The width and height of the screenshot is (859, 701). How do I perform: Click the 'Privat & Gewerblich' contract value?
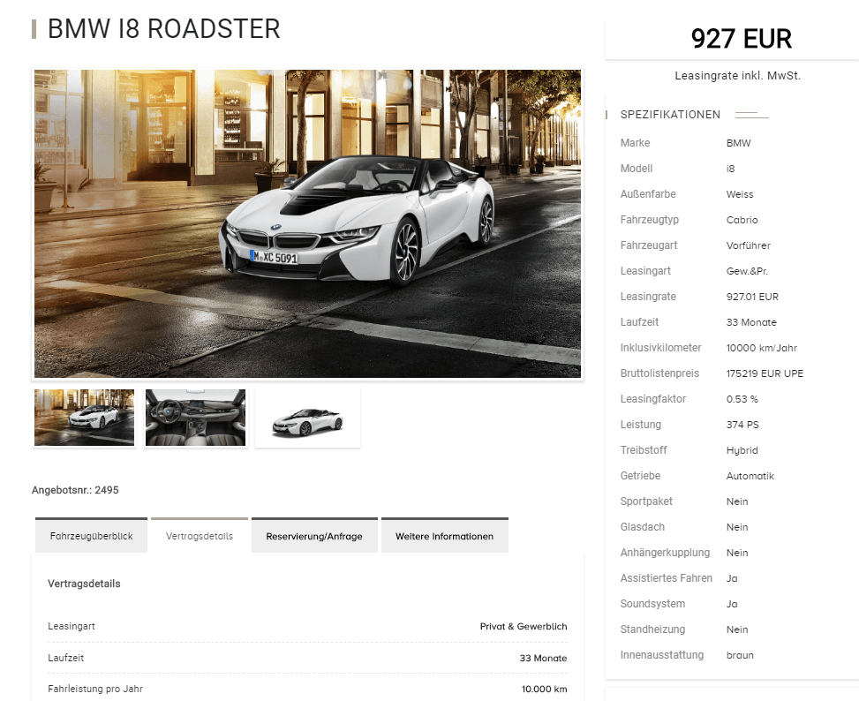tap(524, 626)
